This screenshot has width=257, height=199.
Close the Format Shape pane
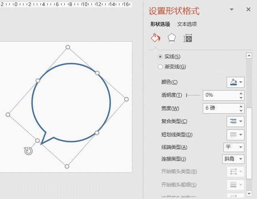coord(249,9)
